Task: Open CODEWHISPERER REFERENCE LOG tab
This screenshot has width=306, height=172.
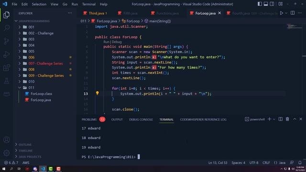Action: (203, 119)
